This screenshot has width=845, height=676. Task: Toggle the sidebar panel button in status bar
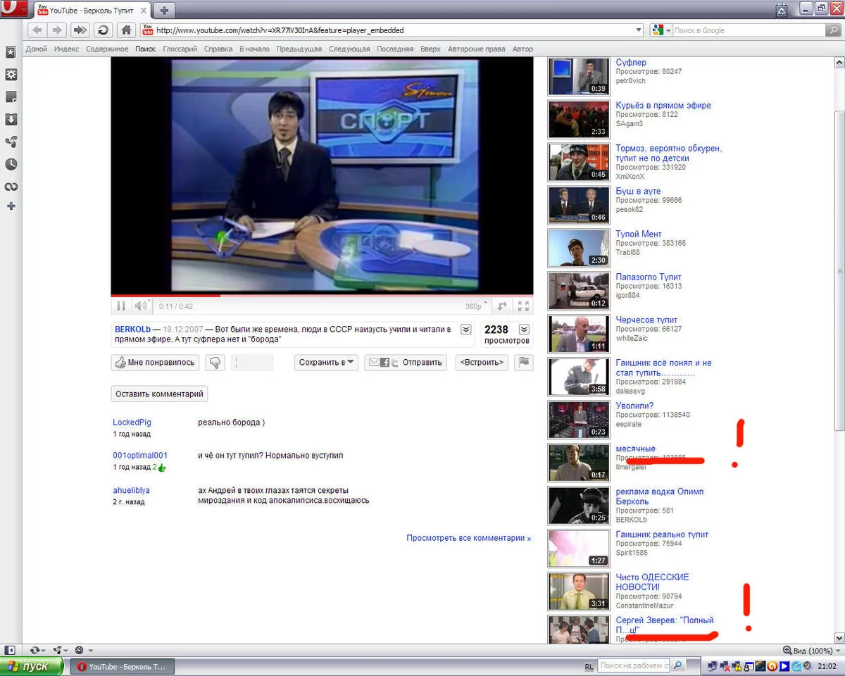pos(10,650)
